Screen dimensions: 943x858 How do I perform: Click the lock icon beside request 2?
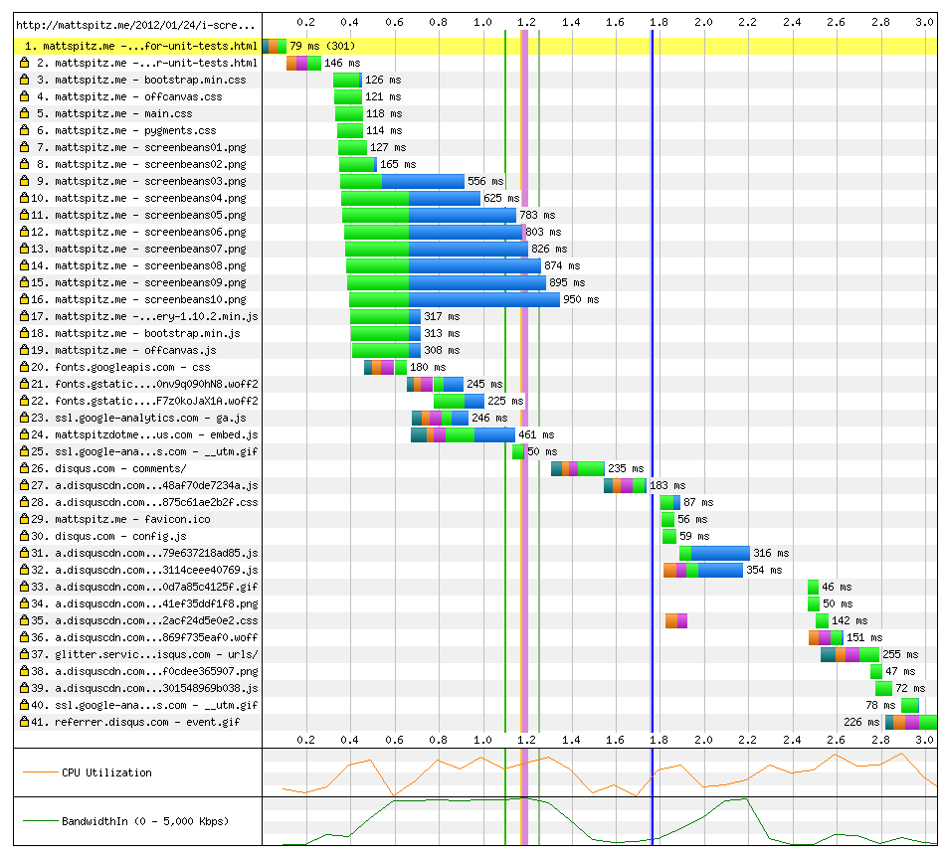[27, 63]
